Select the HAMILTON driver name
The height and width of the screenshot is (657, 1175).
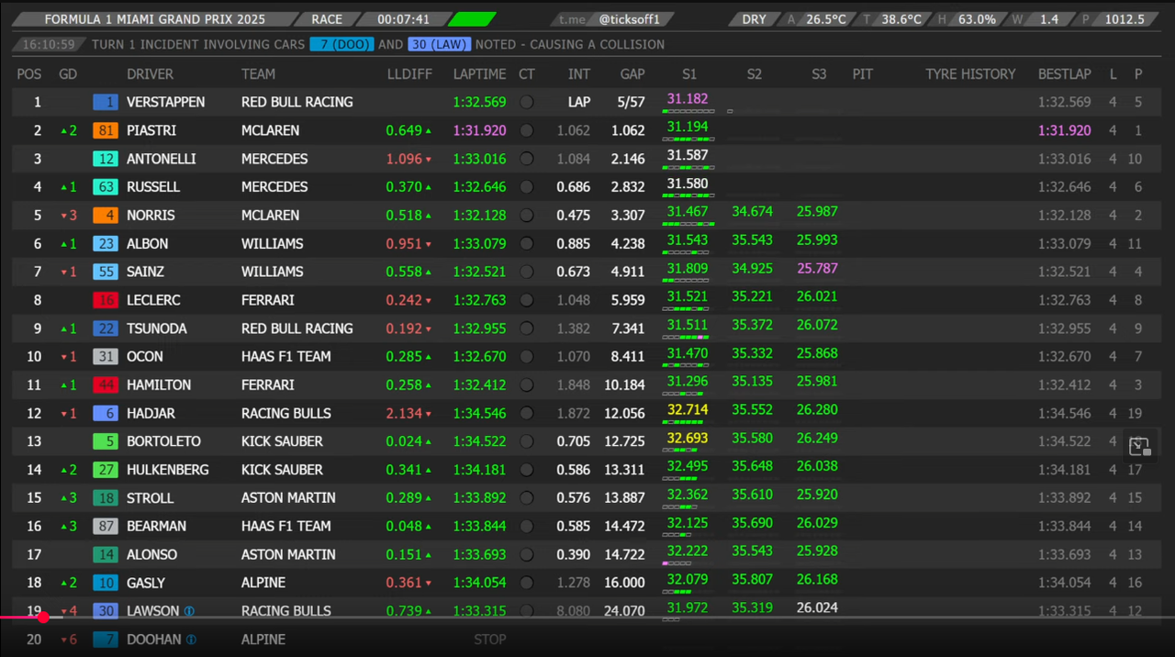click(x=159, y=385)
